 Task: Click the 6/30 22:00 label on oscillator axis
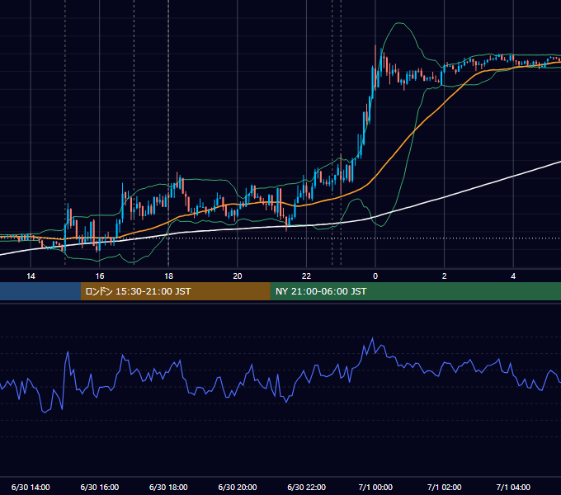(x=307, y=487)
